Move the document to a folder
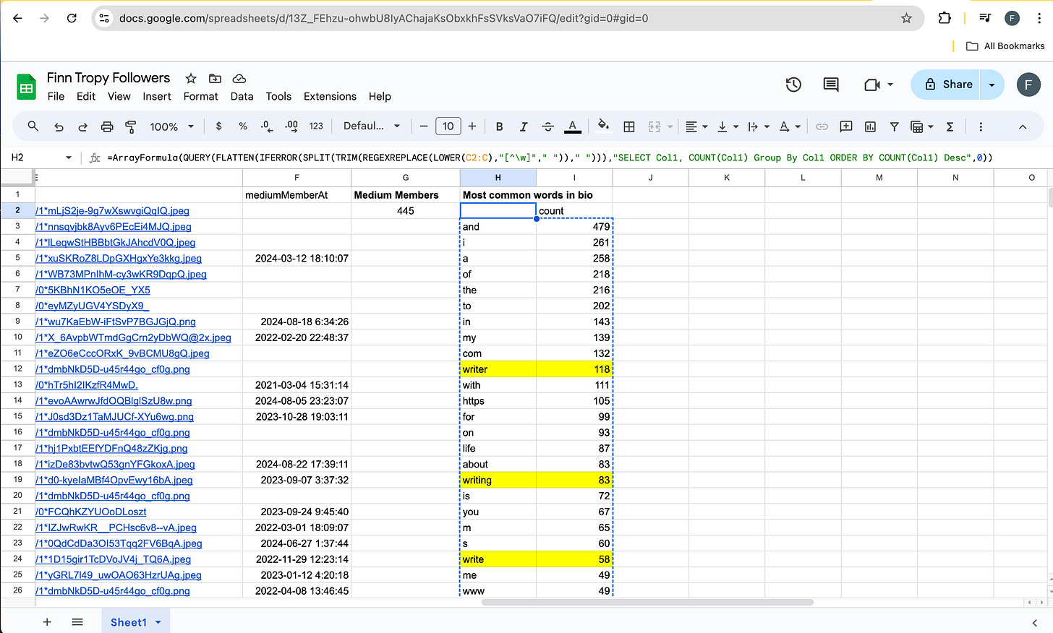 215,78
